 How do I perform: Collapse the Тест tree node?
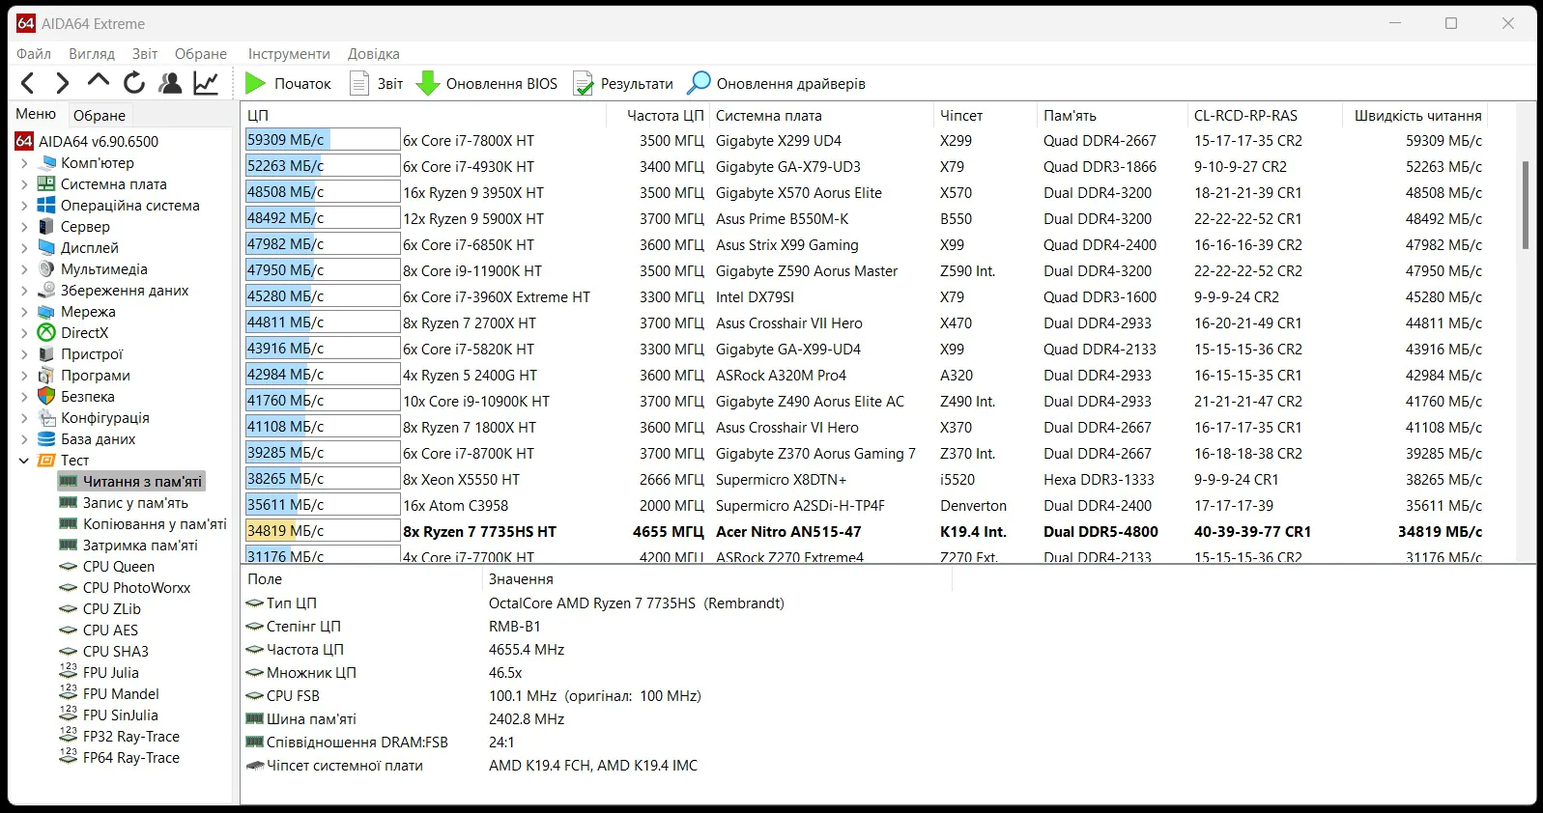tap(24, 460)
